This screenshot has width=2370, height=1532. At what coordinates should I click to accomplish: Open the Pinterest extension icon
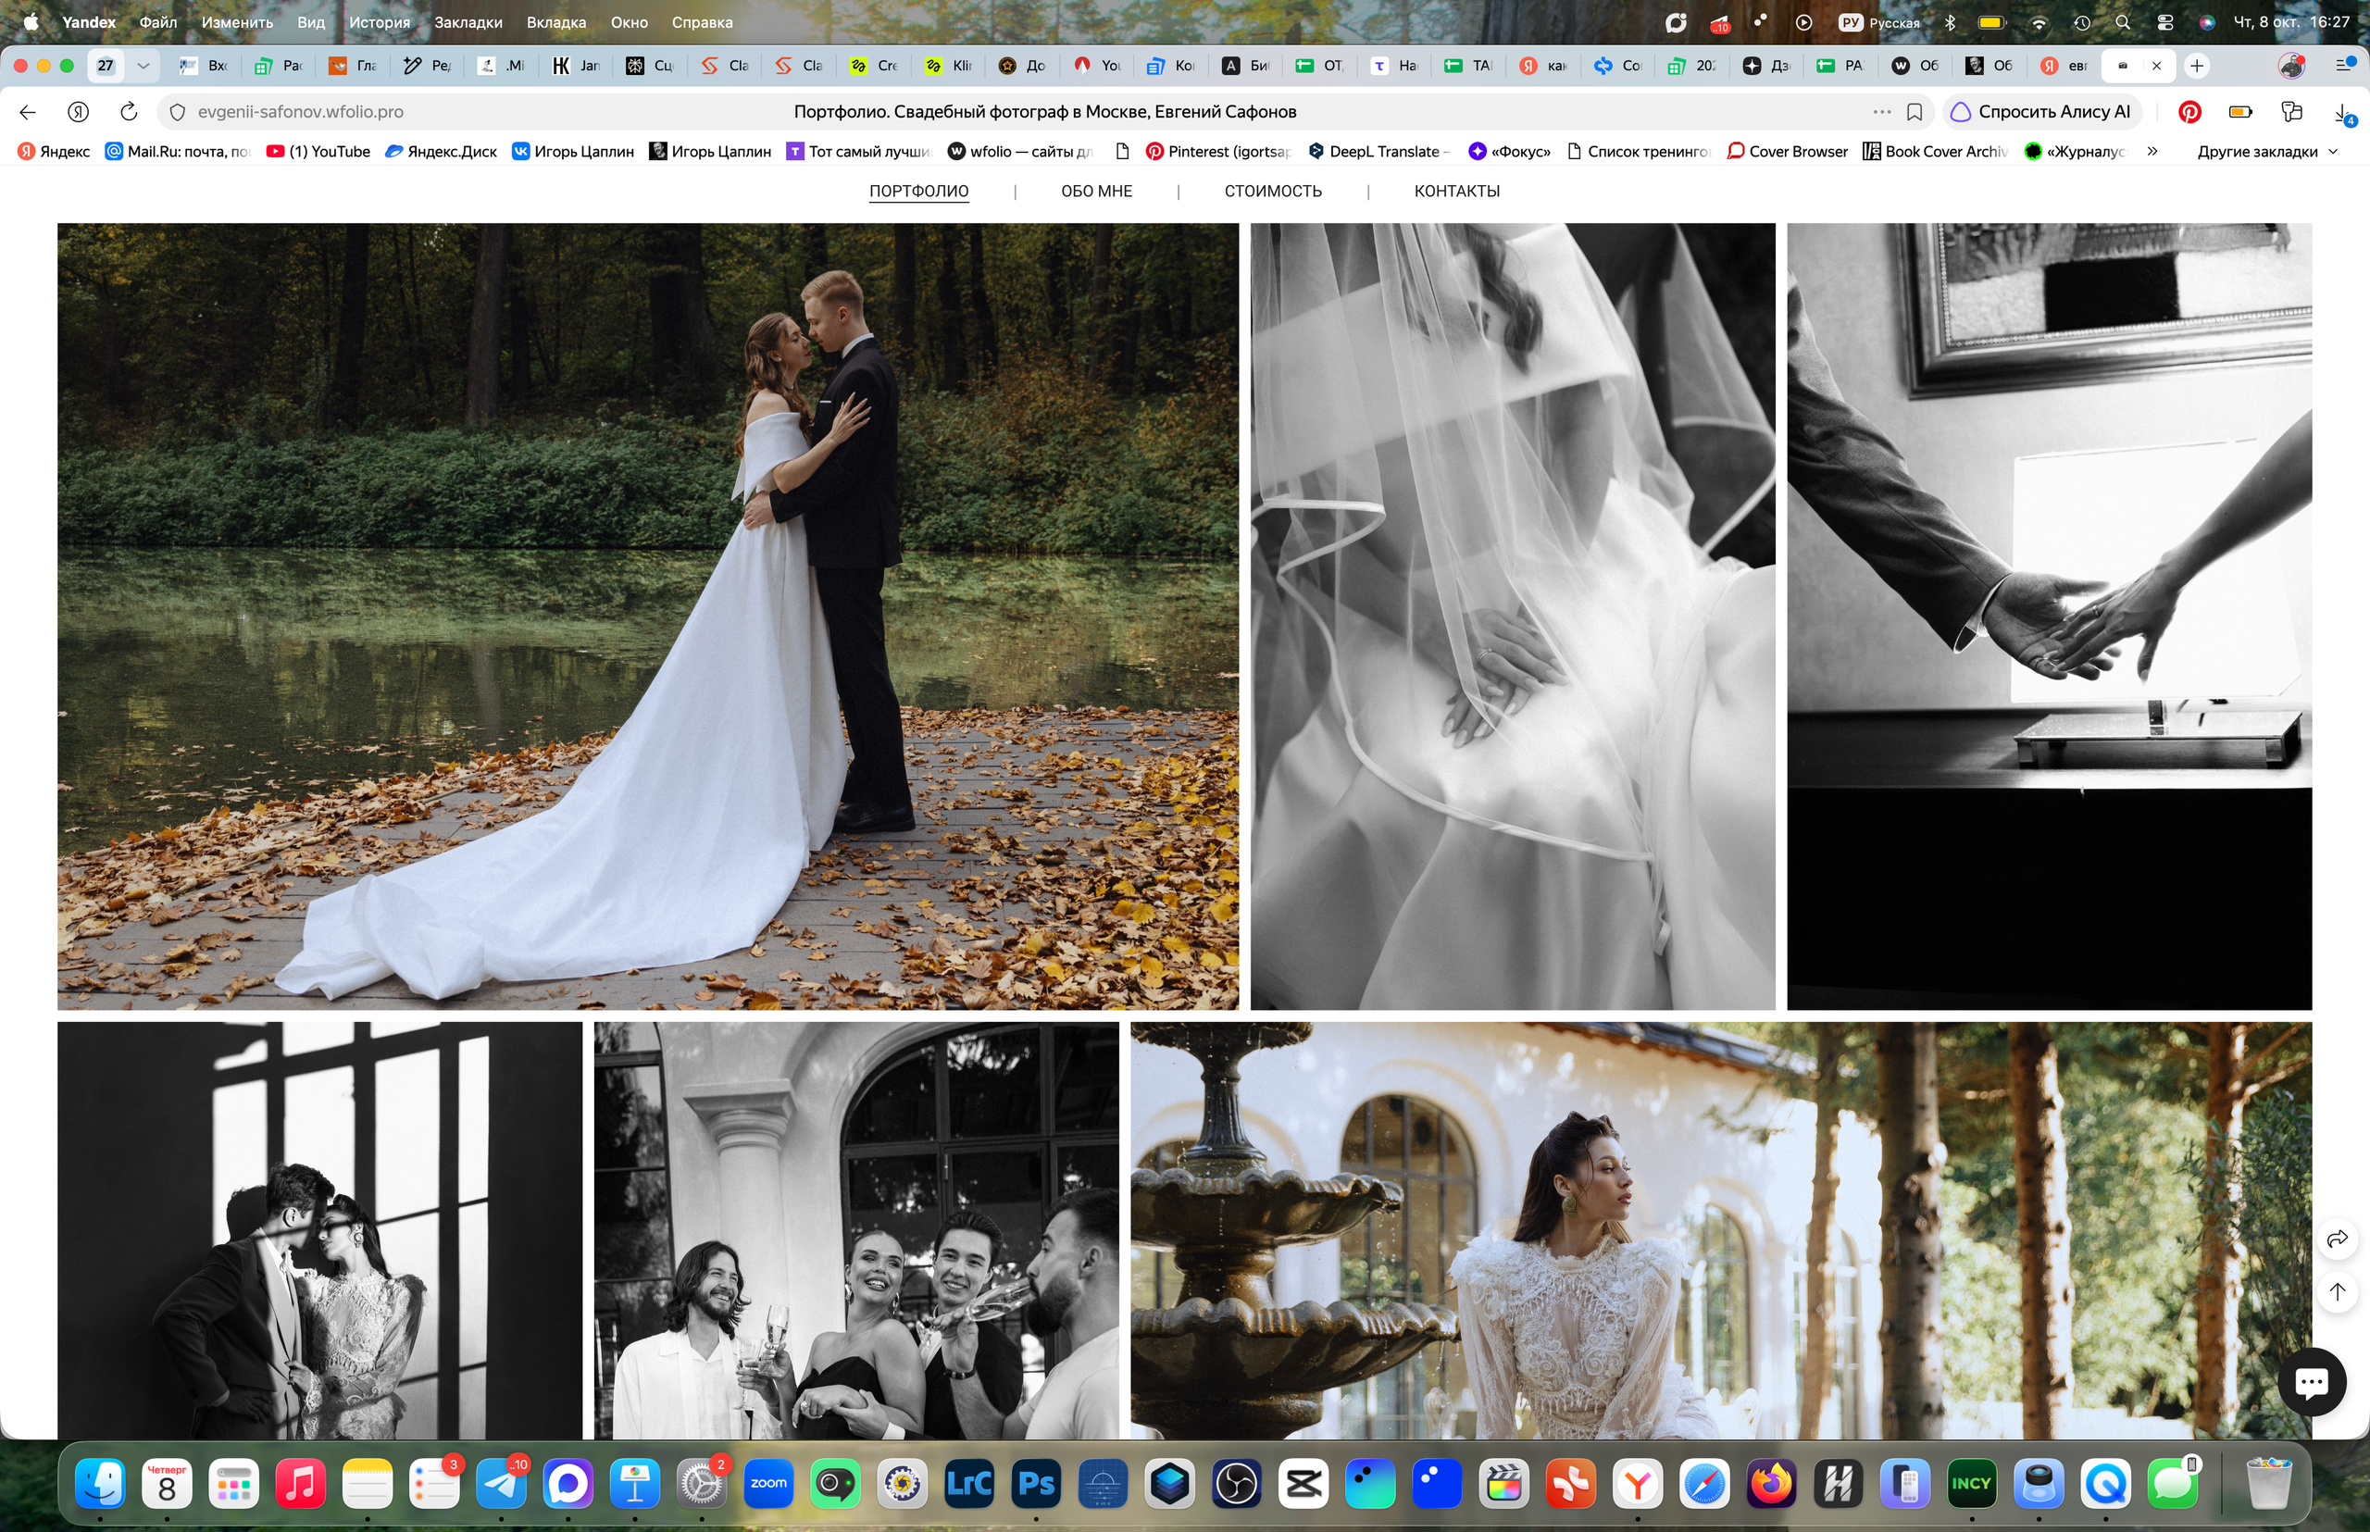(2189, 111)
